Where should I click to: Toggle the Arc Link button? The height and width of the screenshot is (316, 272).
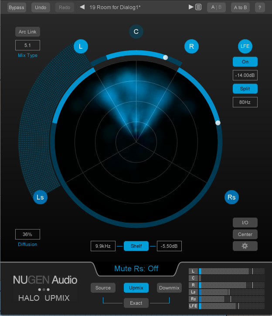click(x=27, y=32)
